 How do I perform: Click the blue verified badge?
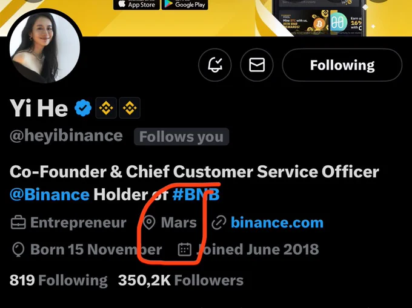pos(83,108)
